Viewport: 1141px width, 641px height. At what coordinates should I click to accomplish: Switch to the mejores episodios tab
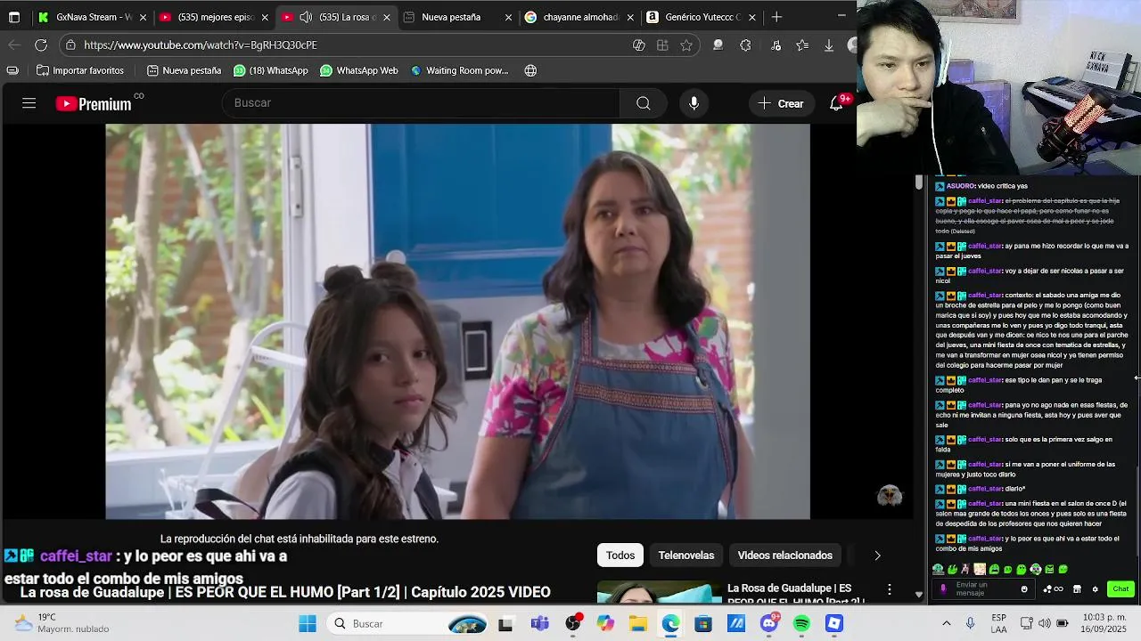point(213,17)
